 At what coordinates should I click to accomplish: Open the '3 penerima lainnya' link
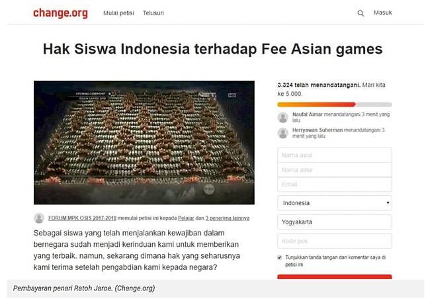227,218
